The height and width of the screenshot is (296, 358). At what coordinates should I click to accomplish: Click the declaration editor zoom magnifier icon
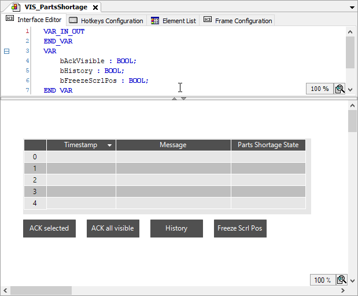click(x=339, y=89)
